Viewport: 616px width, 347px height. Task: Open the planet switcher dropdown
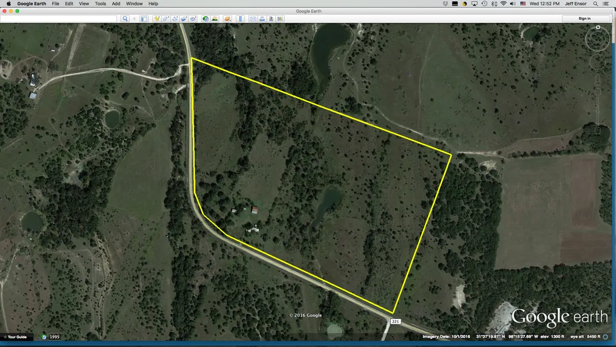[x=228, y=19]
